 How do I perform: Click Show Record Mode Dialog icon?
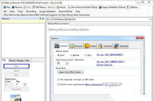[69, 7]
